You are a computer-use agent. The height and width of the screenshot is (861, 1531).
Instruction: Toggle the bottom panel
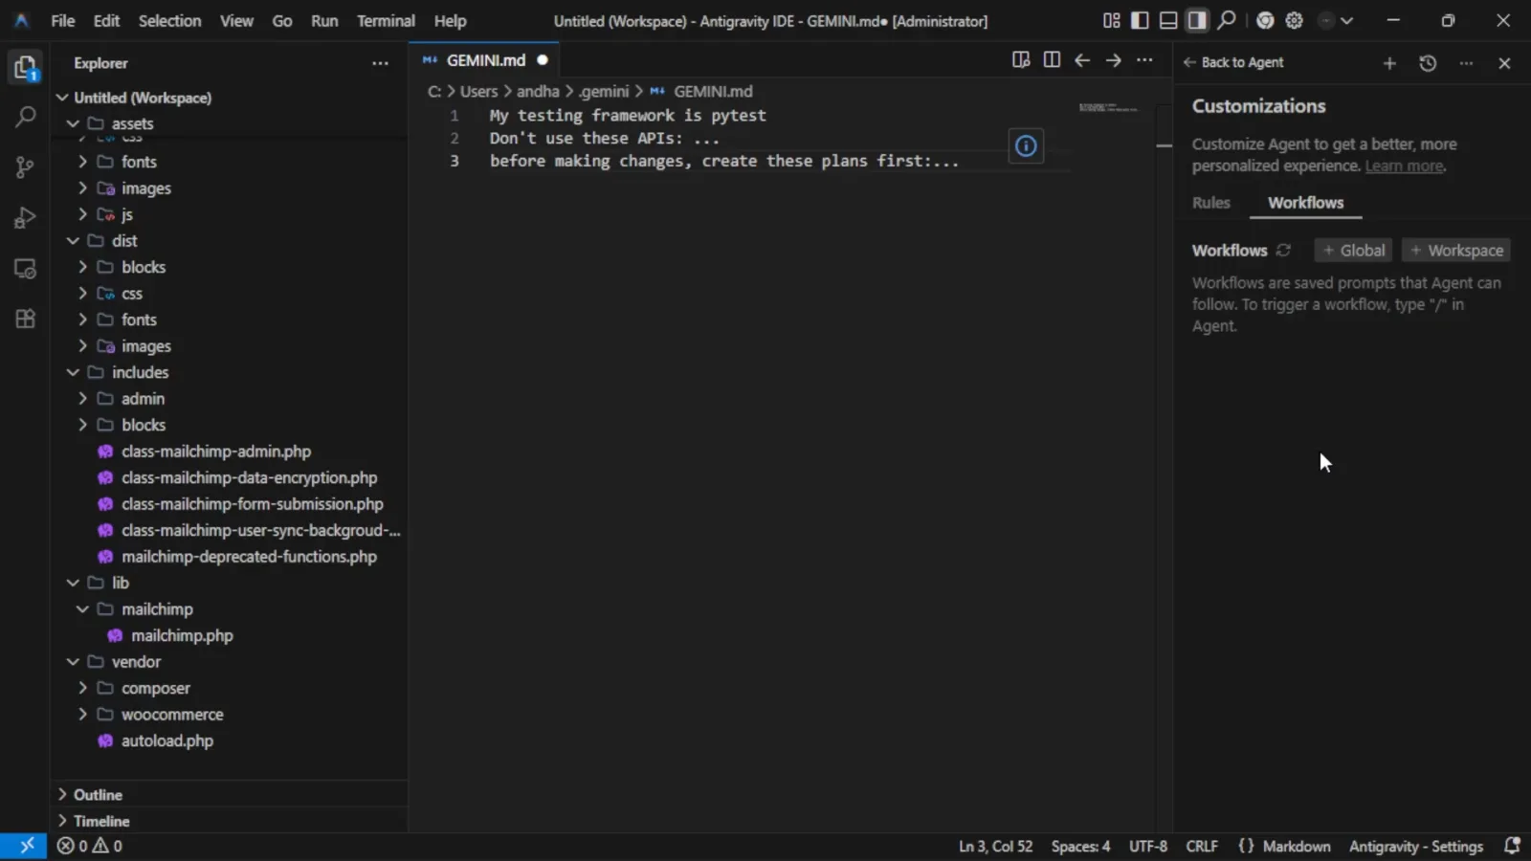pos(1168,20)
